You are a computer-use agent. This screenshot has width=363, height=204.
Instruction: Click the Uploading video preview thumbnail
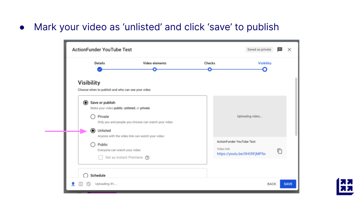pos(250,116)
